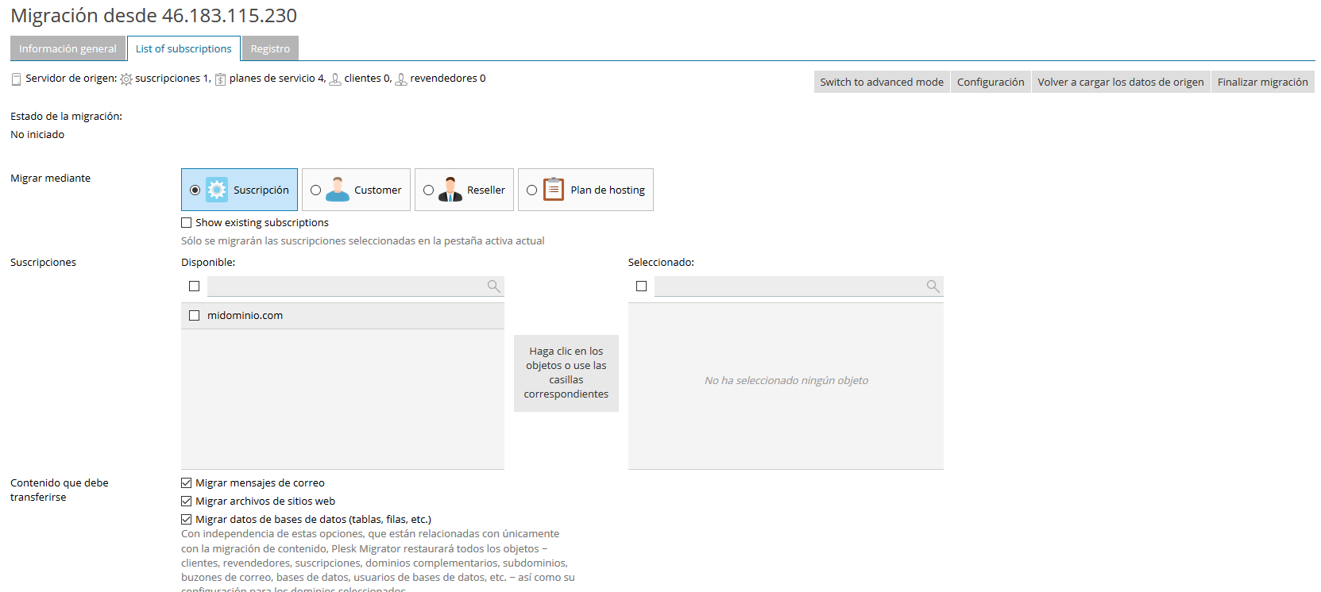
Task: Click Finalizar migración button
Action: pos(1262,82)
